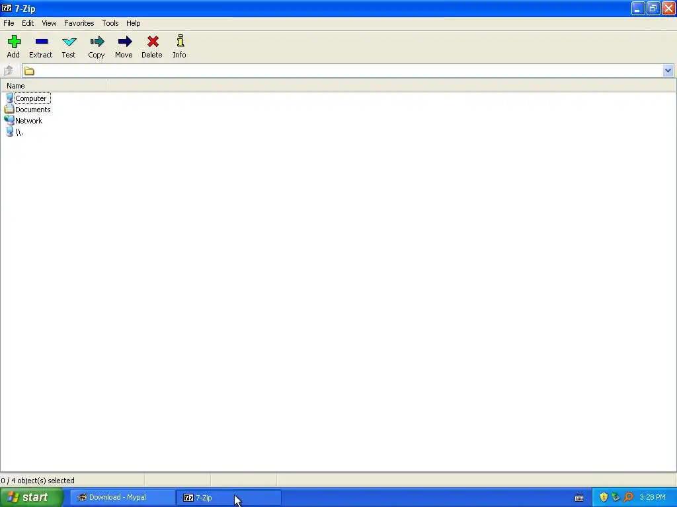Click the Extract toolbar icon
Image resolution: width=677 pixels, height=507 pixels.
pos(42,42)
